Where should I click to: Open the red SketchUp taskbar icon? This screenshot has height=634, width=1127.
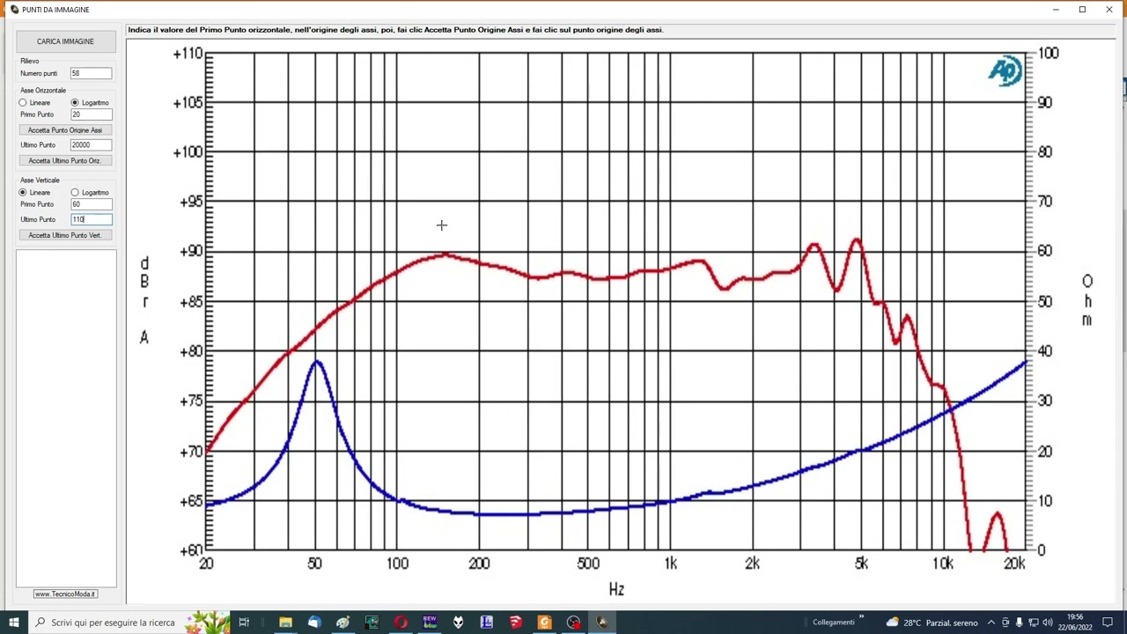pos(516,623)
